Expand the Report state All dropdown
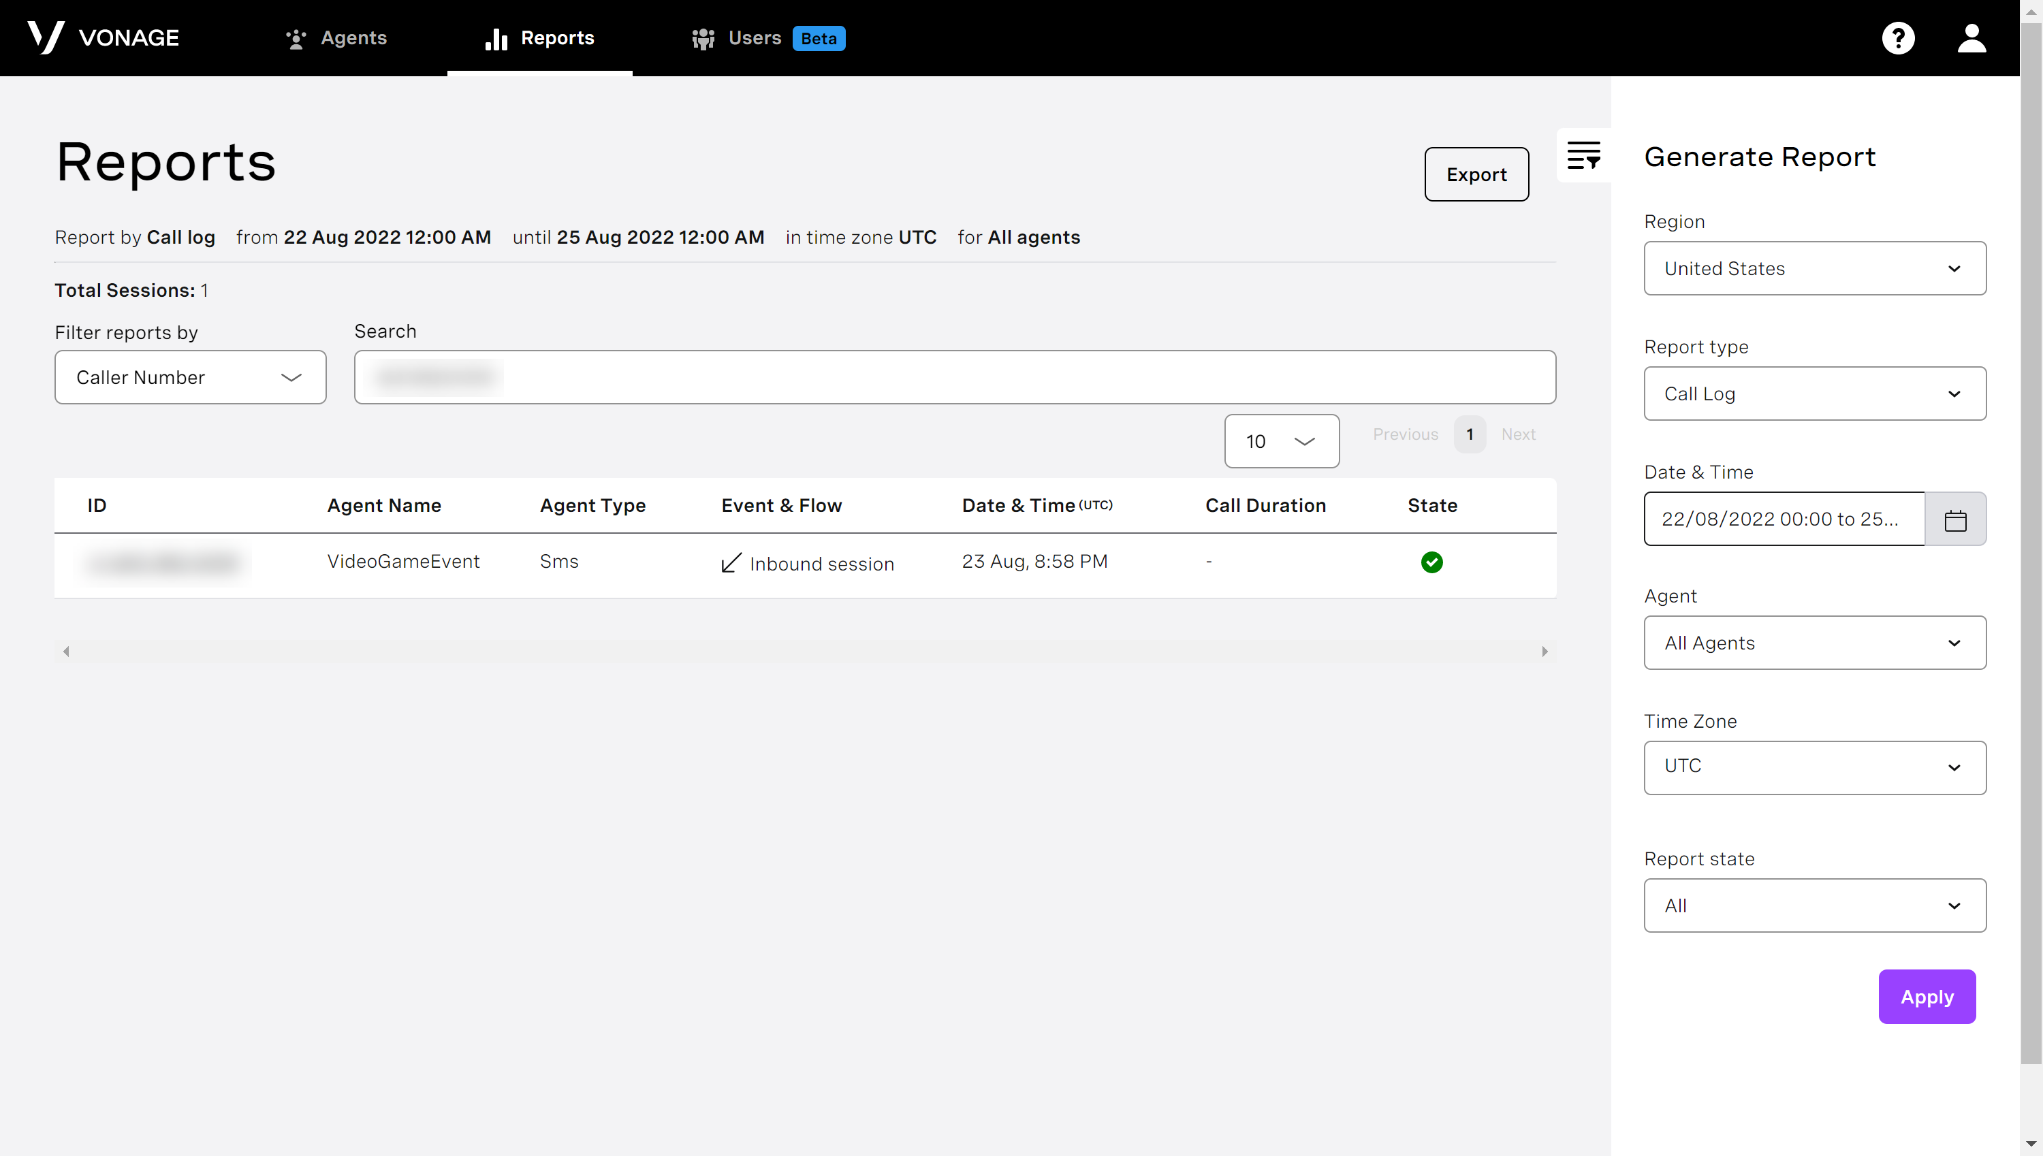 [x=1815, y=906]
